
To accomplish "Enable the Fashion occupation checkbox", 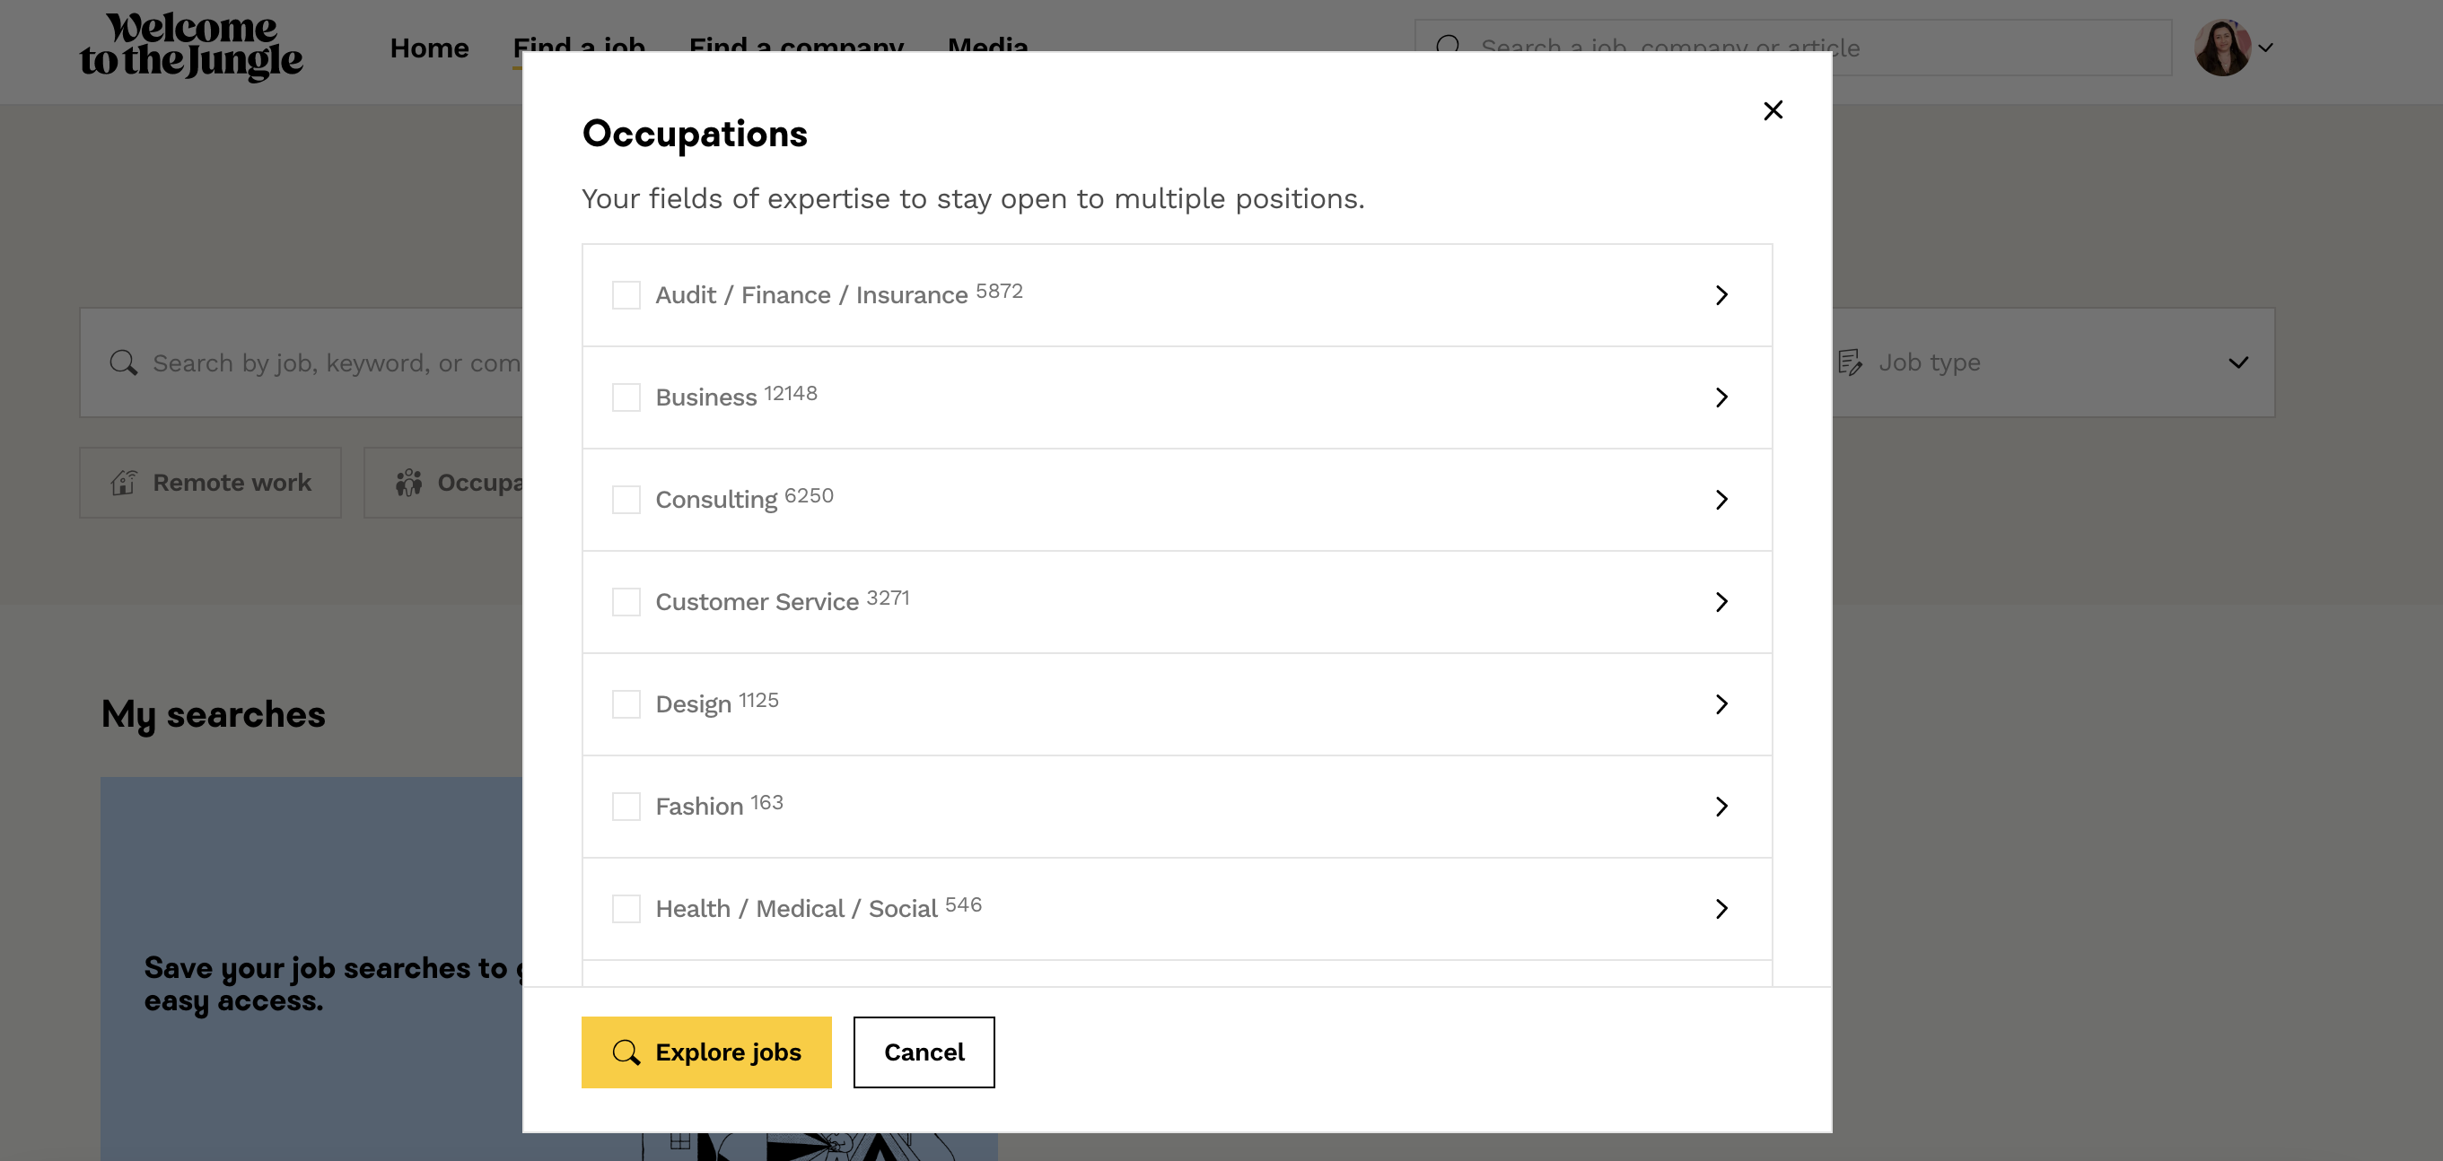I will tap(626, 807).
